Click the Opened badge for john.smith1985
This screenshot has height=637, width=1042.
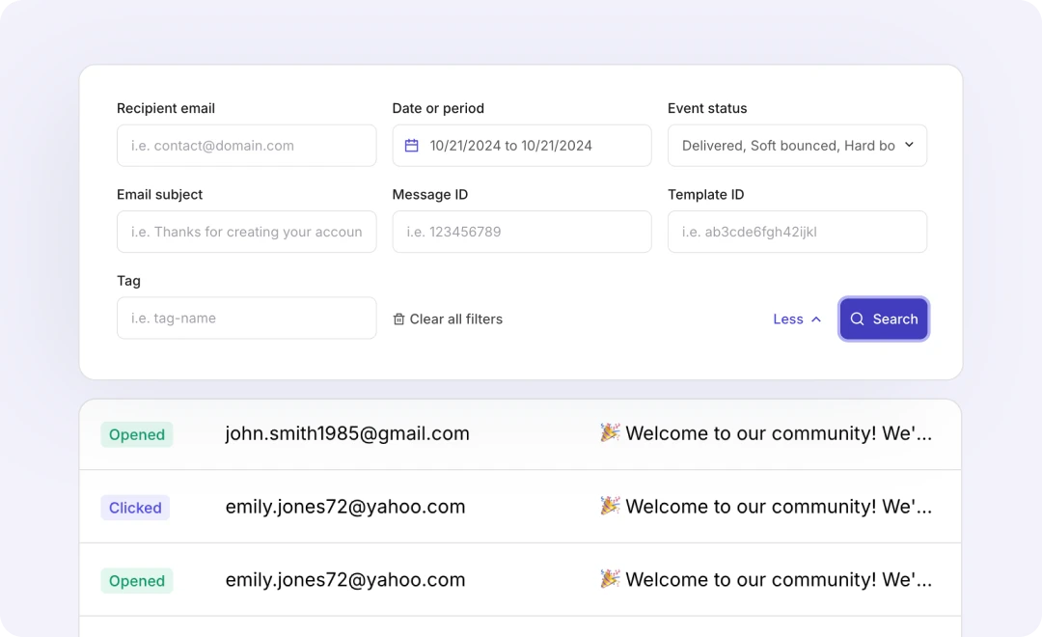[x=137, y=434]
